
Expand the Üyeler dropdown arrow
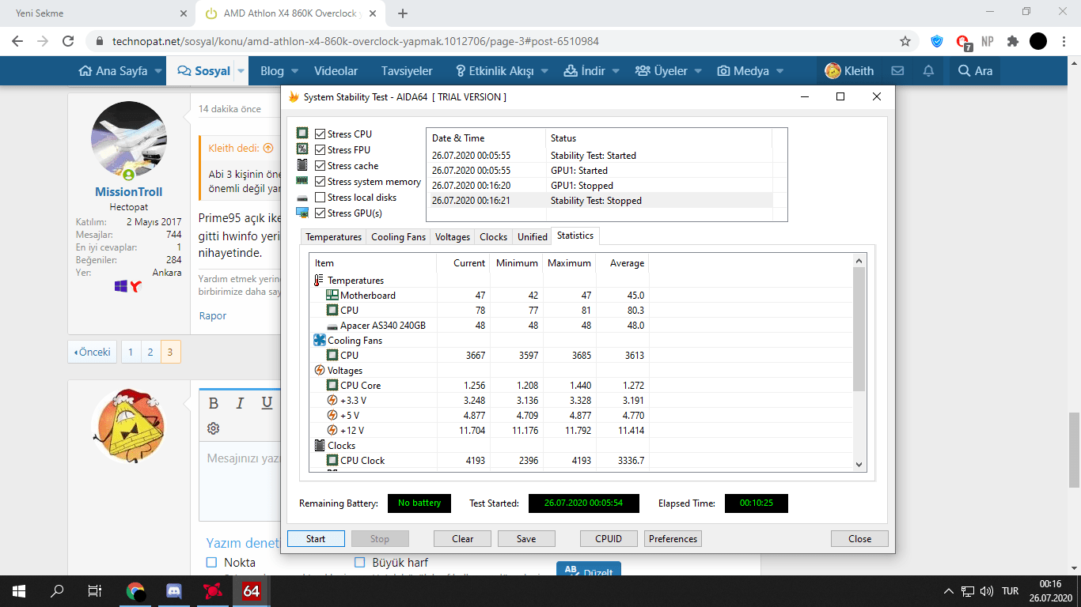698,71
